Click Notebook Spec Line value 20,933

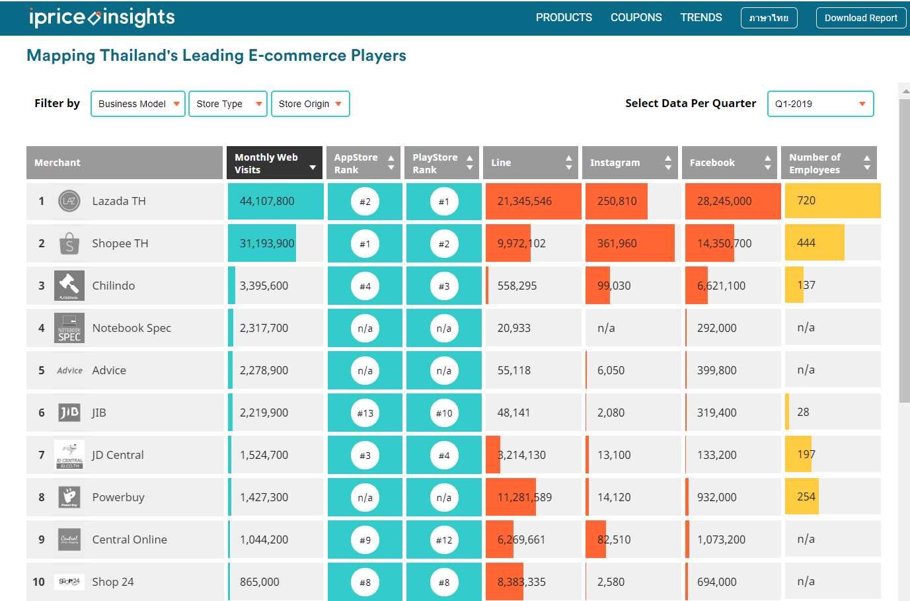coord(514,328)
